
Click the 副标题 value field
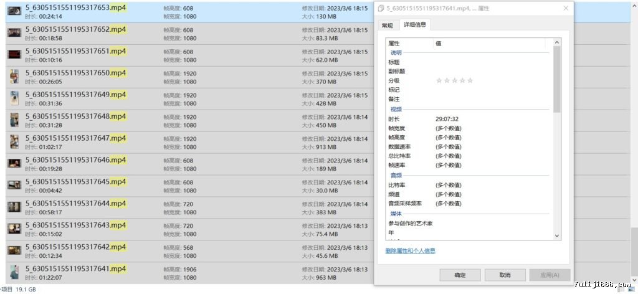(x=492, y=72)
